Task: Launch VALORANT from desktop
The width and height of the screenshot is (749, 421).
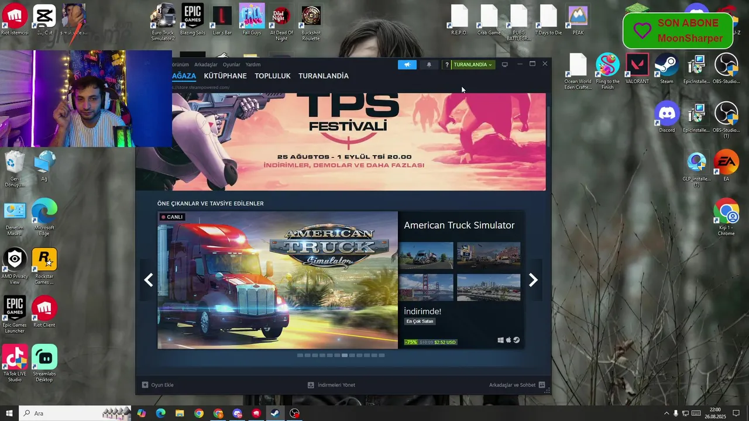Action: 637,69
